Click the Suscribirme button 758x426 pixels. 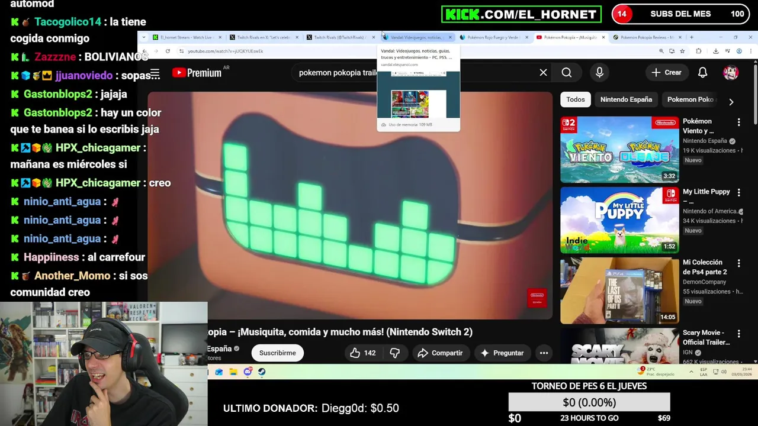pos(277,353)
